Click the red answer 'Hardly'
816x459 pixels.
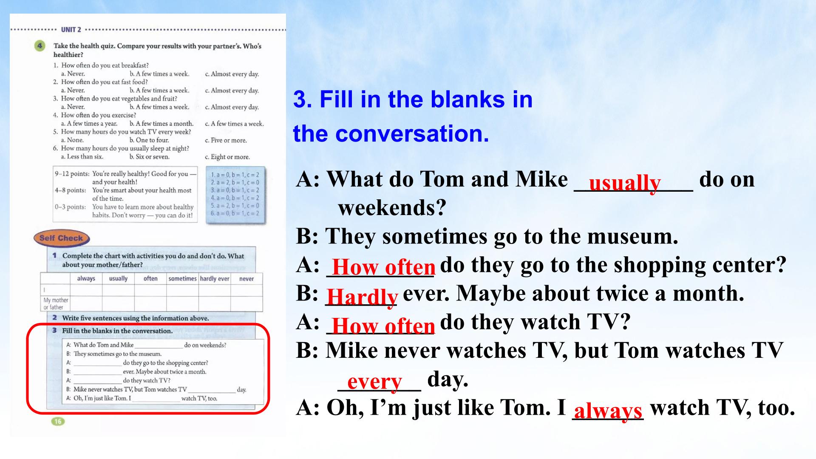362,296
